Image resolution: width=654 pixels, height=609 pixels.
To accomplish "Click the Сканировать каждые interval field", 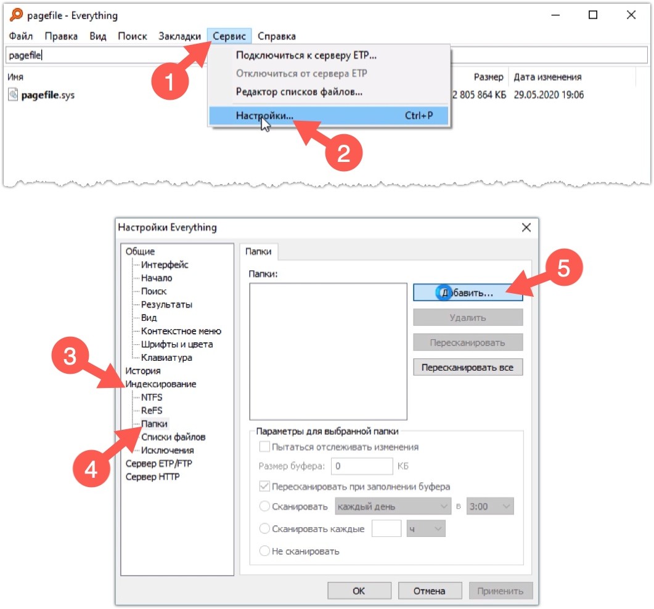I will tap(386, 528).
